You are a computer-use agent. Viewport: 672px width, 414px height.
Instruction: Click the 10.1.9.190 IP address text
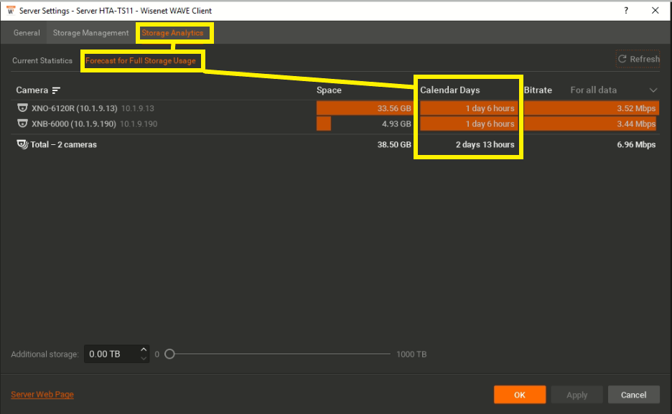point(139,123)
